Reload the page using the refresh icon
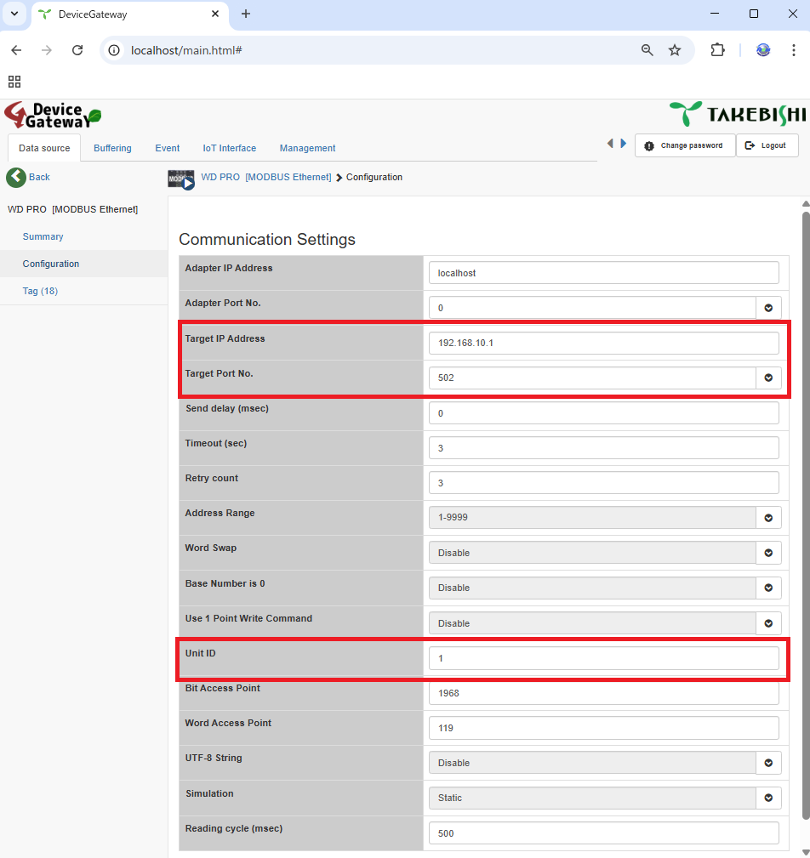The width and height of the screenshot is (810, 858). [77, 50]
